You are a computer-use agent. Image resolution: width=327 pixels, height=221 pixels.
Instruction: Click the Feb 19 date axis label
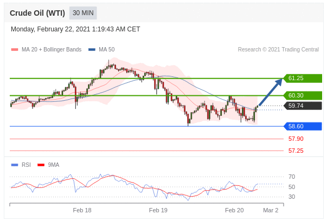click(158, 210)
